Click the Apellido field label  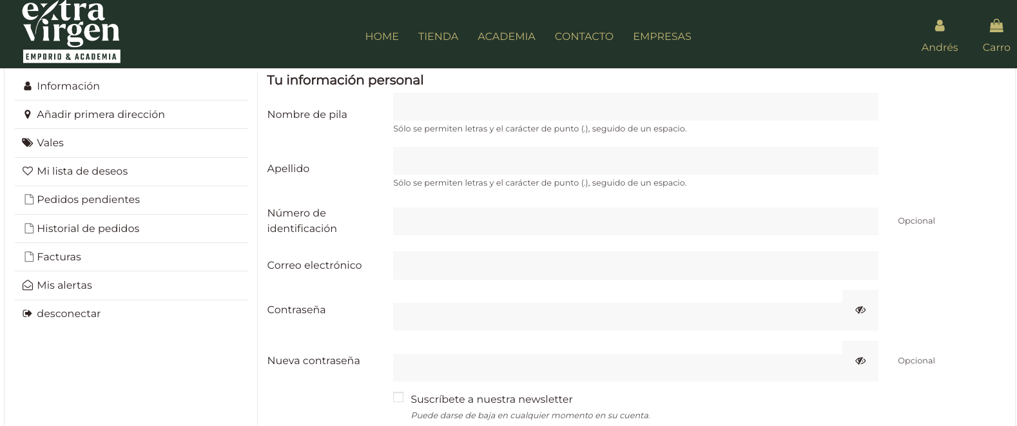(288, 168)
